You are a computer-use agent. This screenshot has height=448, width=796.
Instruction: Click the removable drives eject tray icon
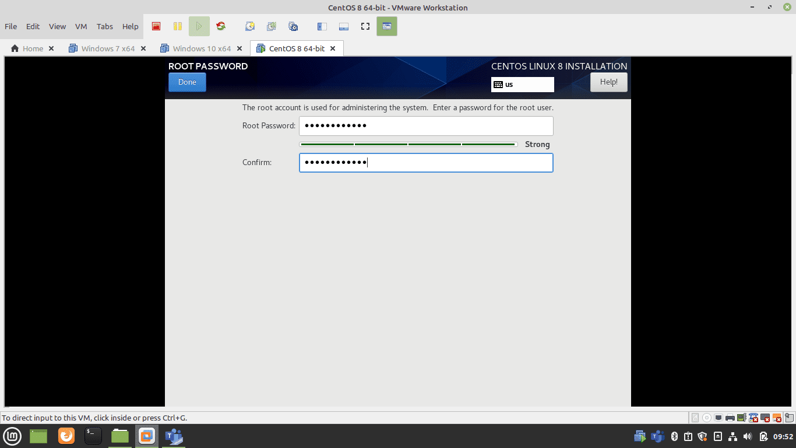click(718, 436)
